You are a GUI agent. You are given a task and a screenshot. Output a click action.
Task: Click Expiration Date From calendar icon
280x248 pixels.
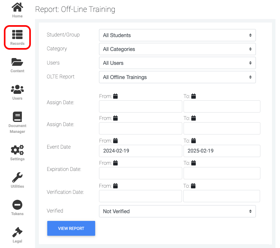point(115,163)
